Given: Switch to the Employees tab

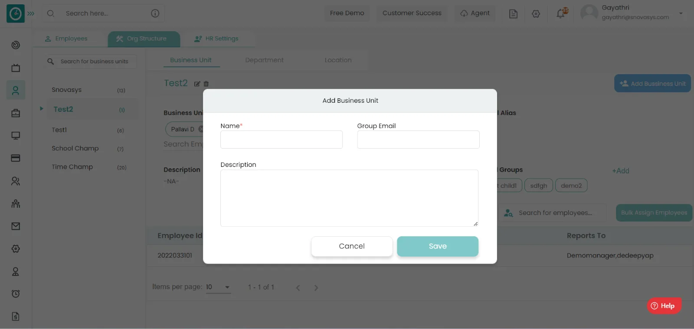Looking at the screenshot, I should [x=66, y=39].
